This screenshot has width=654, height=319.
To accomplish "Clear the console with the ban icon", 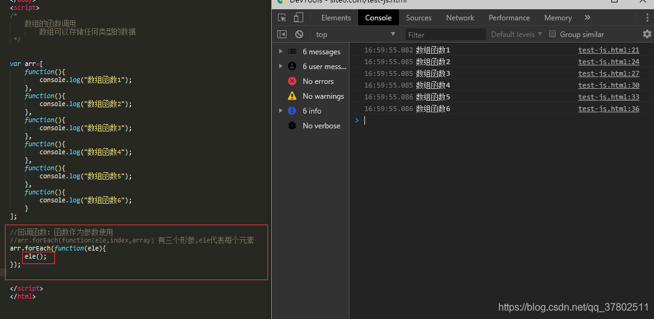I will point(299,34).
